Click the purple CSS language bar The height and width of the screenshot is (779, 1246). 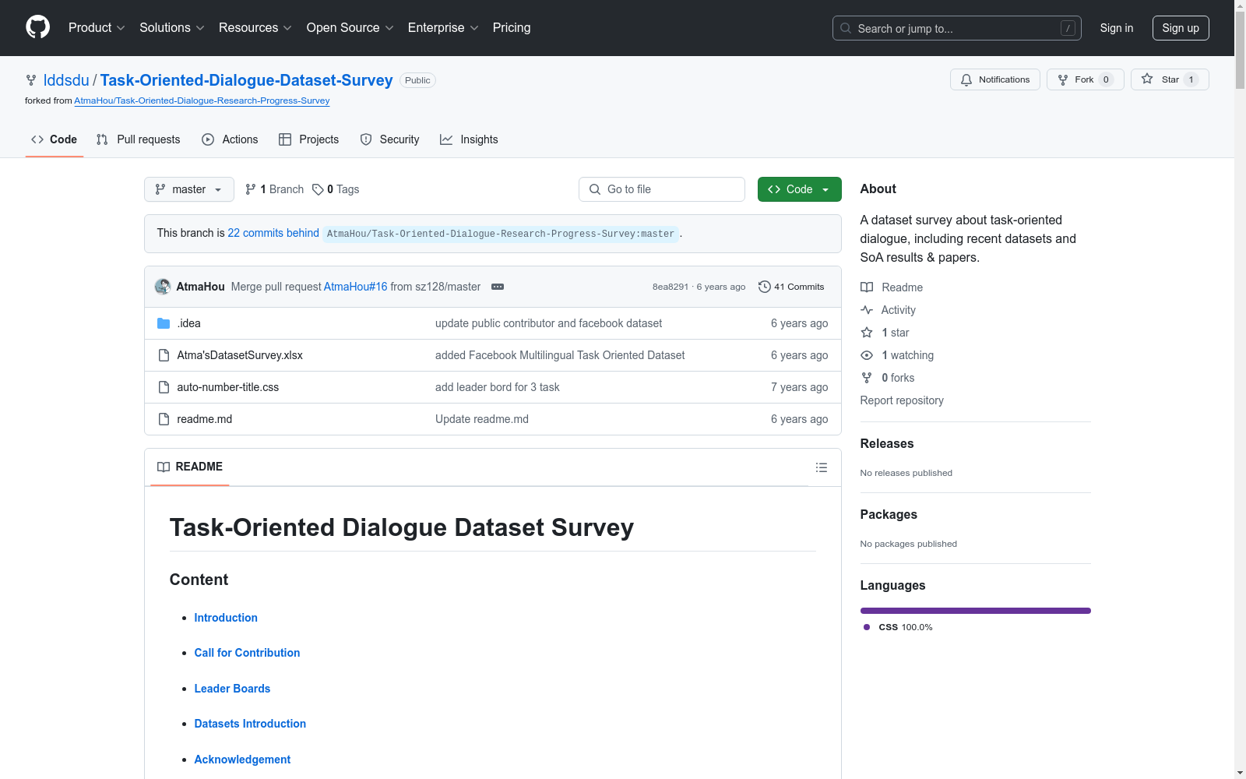coord(976,611)
